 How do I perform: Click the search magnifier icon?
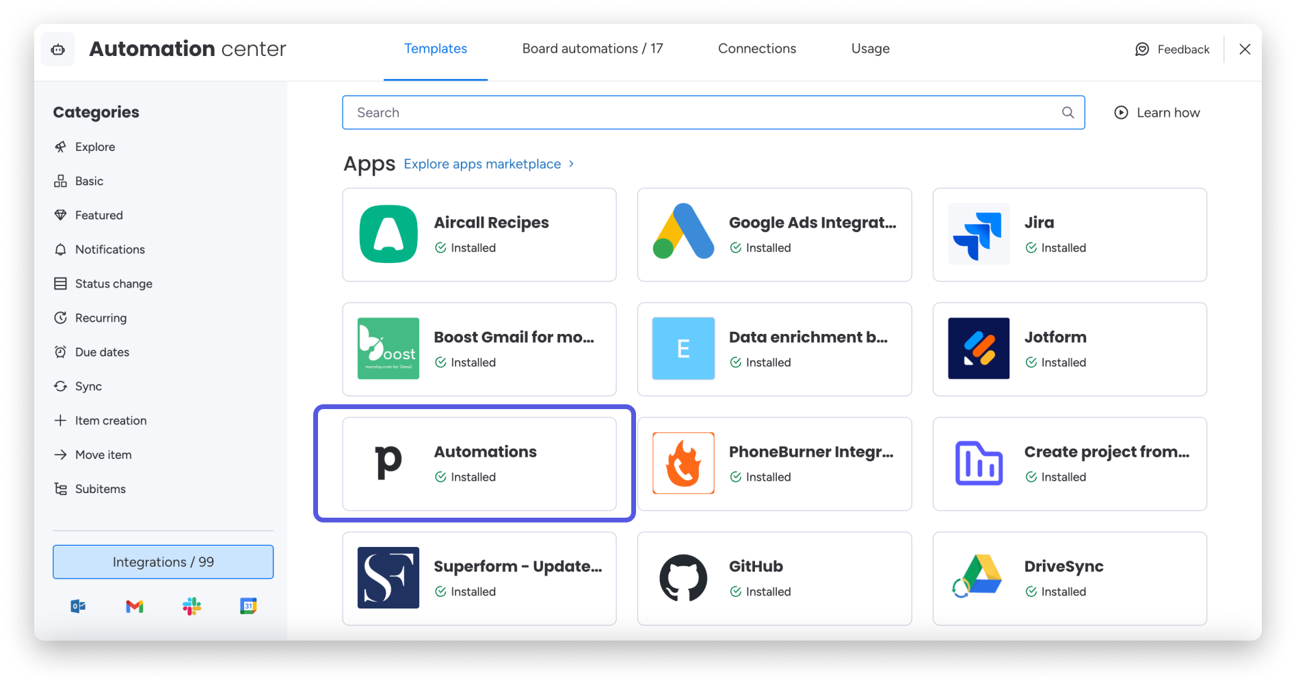click(1068, 113)
